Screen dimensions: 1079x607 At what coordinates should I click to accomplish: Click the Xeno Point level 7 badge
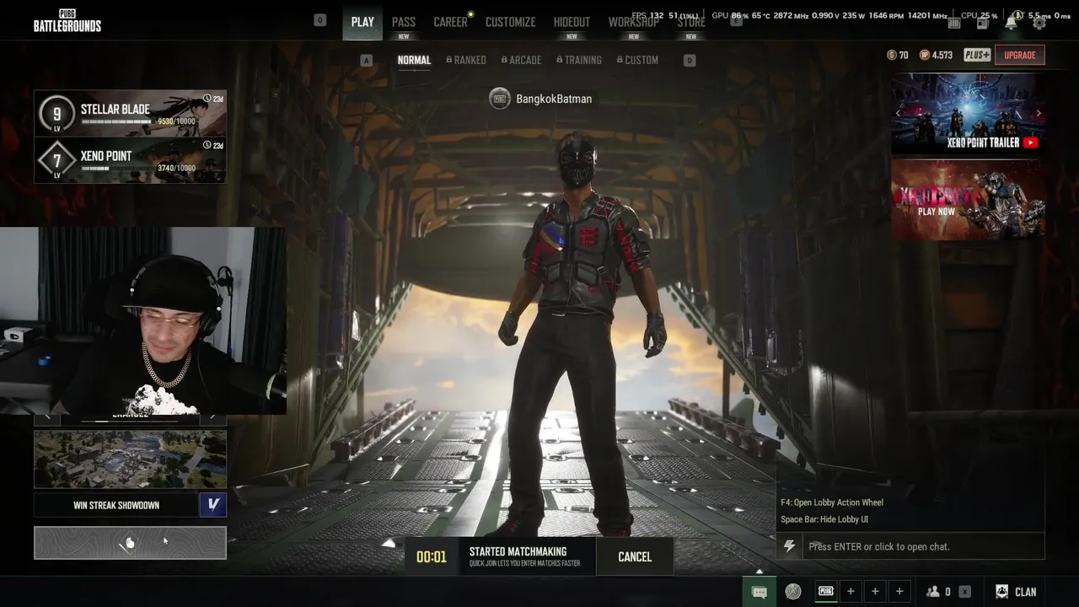[x=57, y=161]
